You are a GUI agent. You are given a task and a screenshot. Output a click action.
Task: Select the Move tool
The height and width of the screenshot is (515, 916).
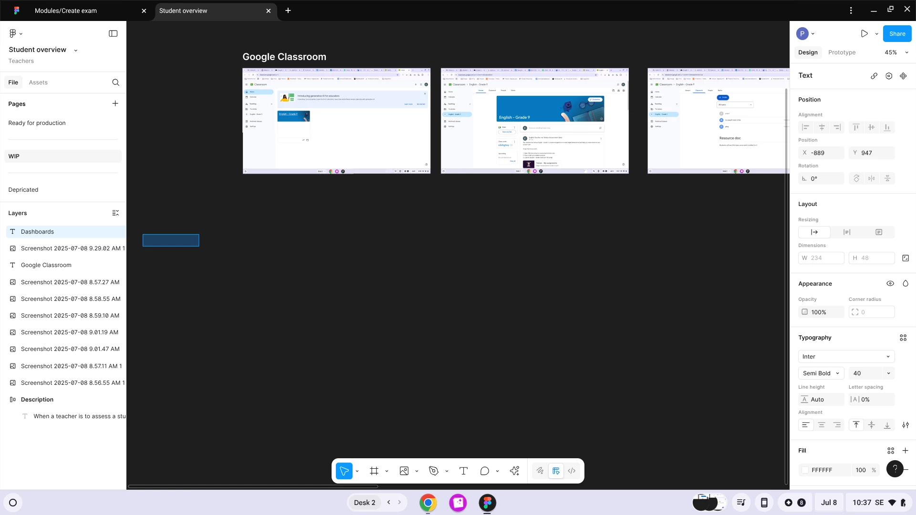pos(344,471)
